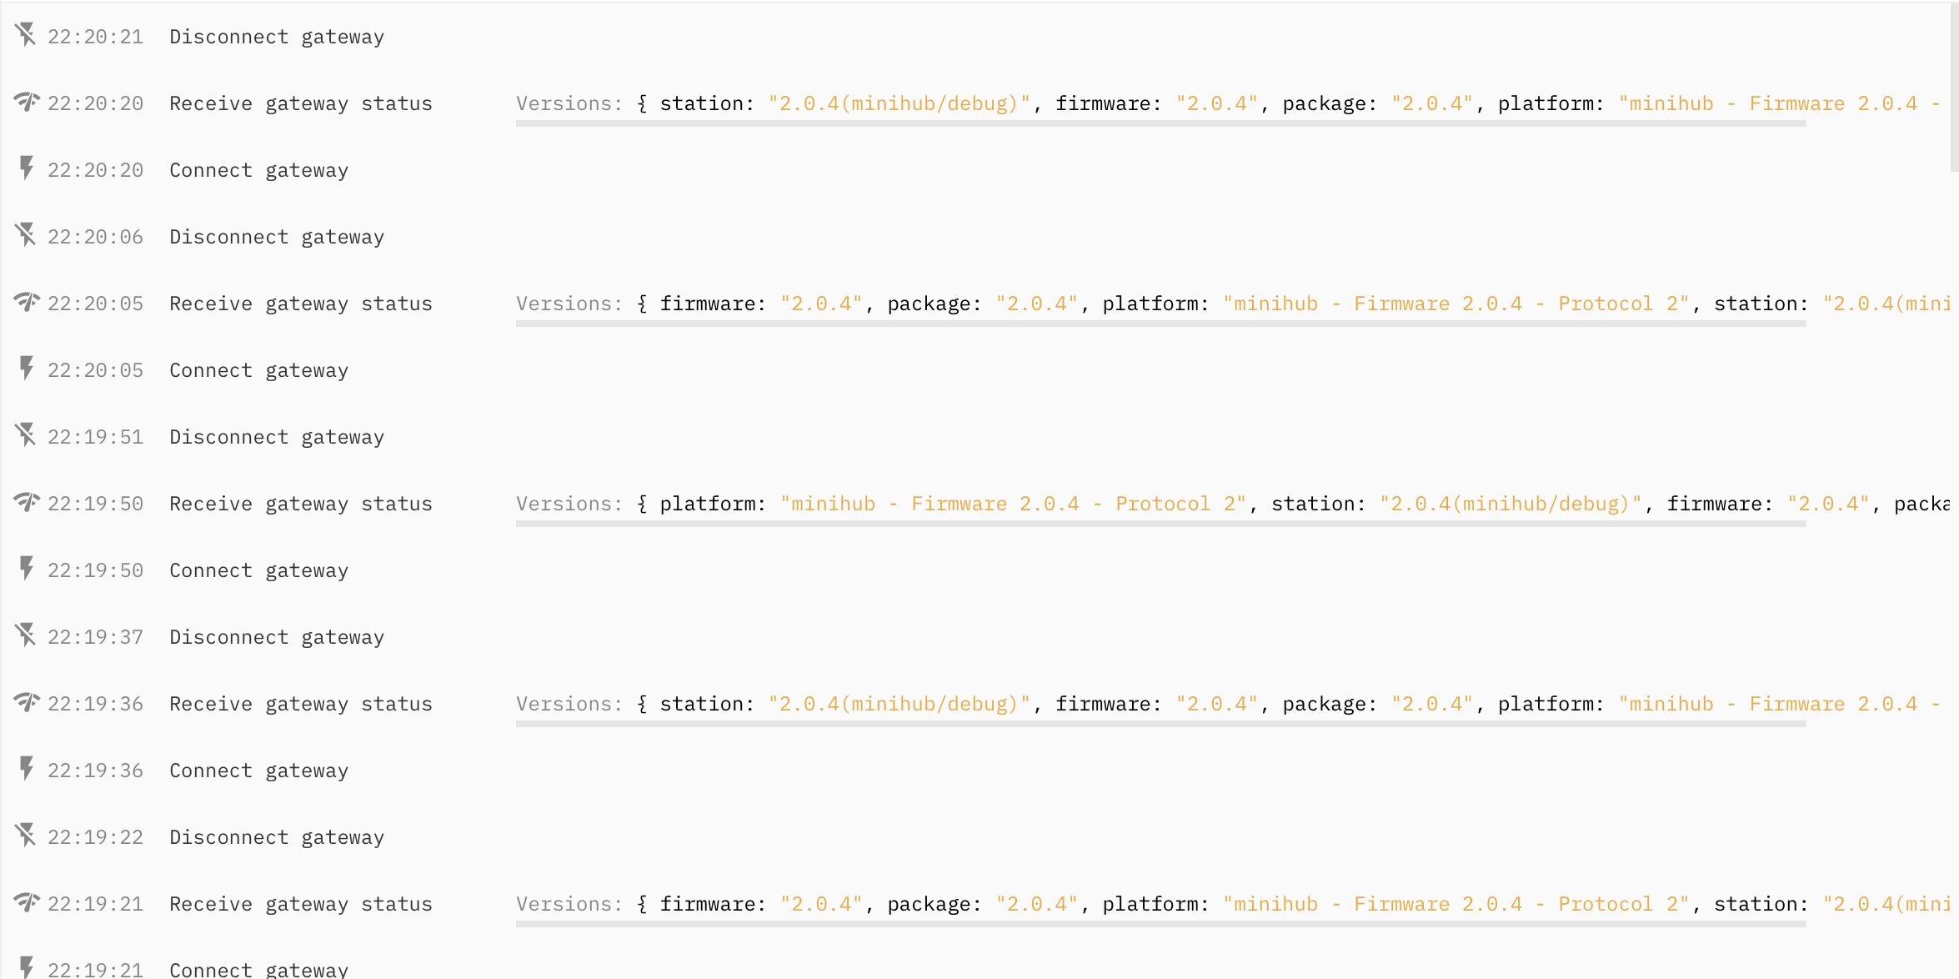Open the 22:19:36 Receive gateway status event
This screenshot has width=1959, height=979.
coord(300,705)
